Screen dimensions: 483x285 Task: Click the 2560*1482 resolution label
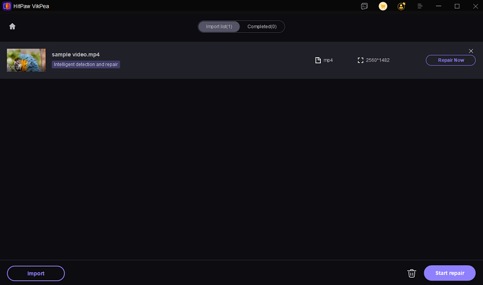point(378,60)
